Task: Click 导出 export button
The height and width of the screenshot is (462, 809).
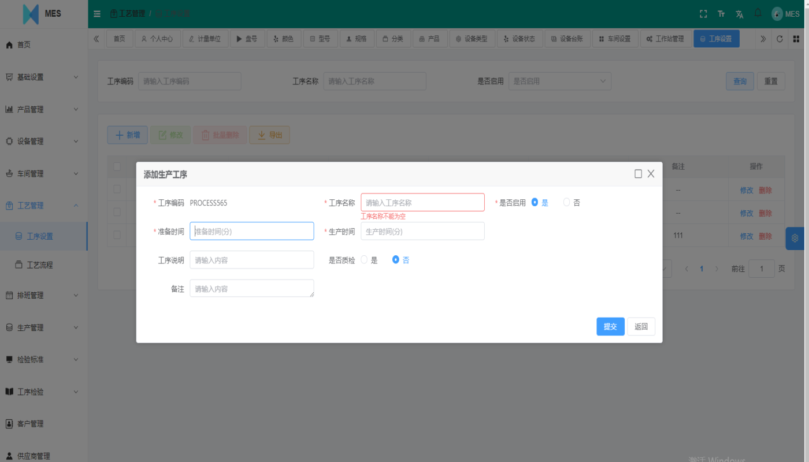Action: pyautogui.click(x=269, y=135)
